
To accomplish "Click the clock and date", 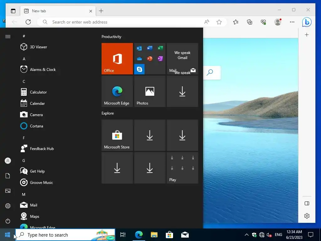I will point(294,235).
